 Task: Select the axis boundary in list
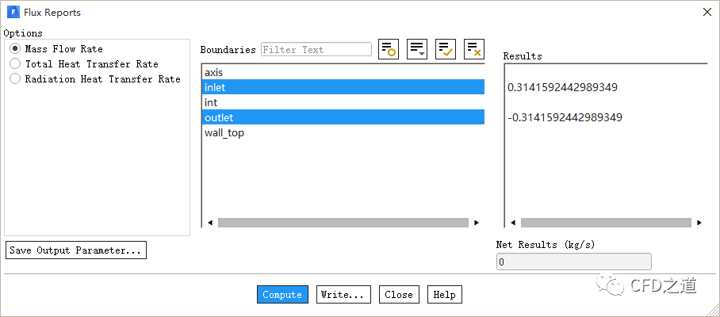(214, 73)
